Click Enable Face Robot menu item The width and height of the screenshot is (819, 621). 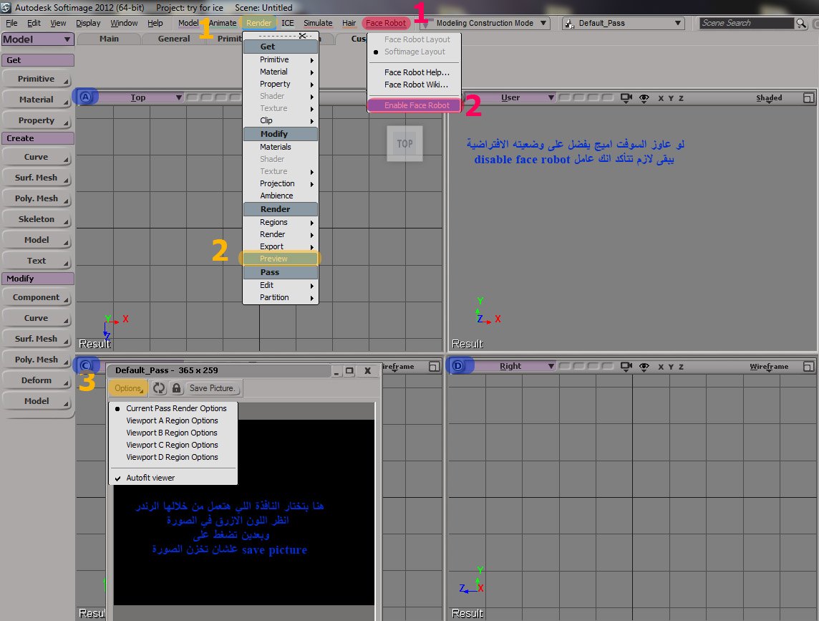415,105
